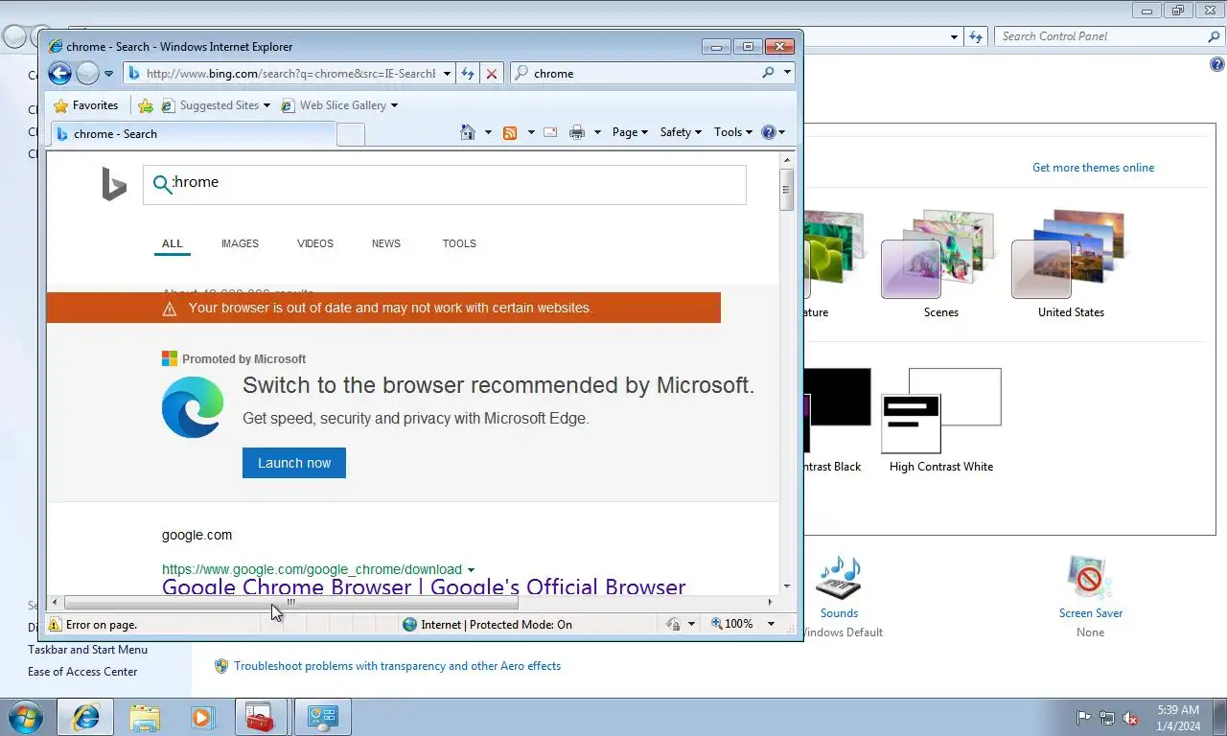Click the Bing logo
1227x736 pixels.
pos(114,184)
